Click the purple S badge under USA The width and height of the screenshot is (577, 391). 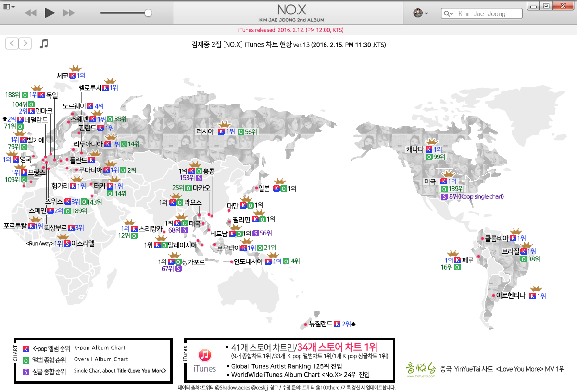[444, 196]
